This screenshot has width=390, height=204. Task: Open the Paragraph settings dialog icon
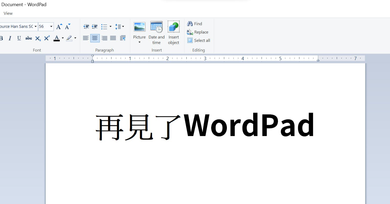123,38
